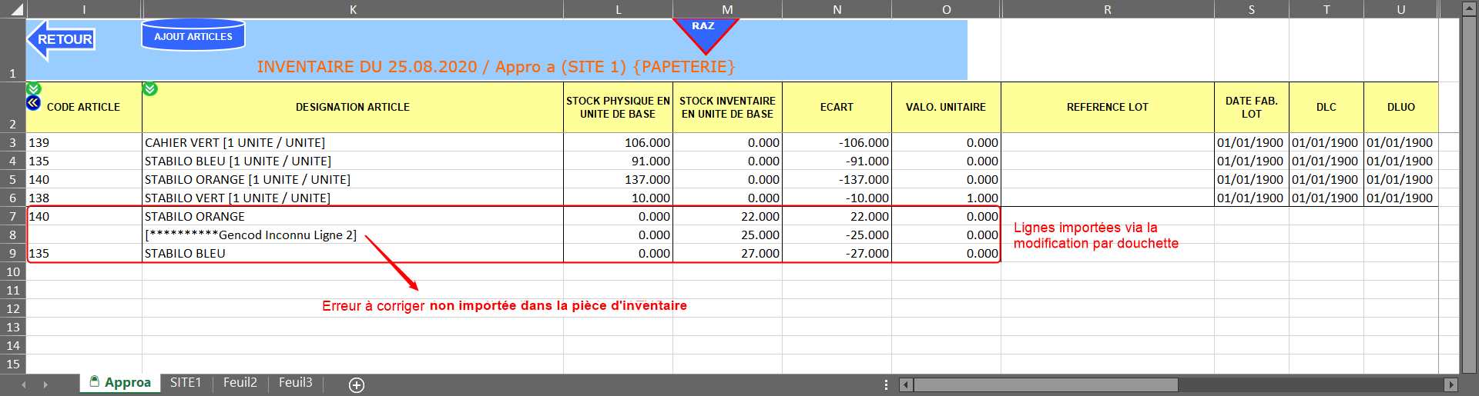Expand green chevron in CODE ARTICLE header
Viewport: 1479px width, 396px height.
pos(33,89)
